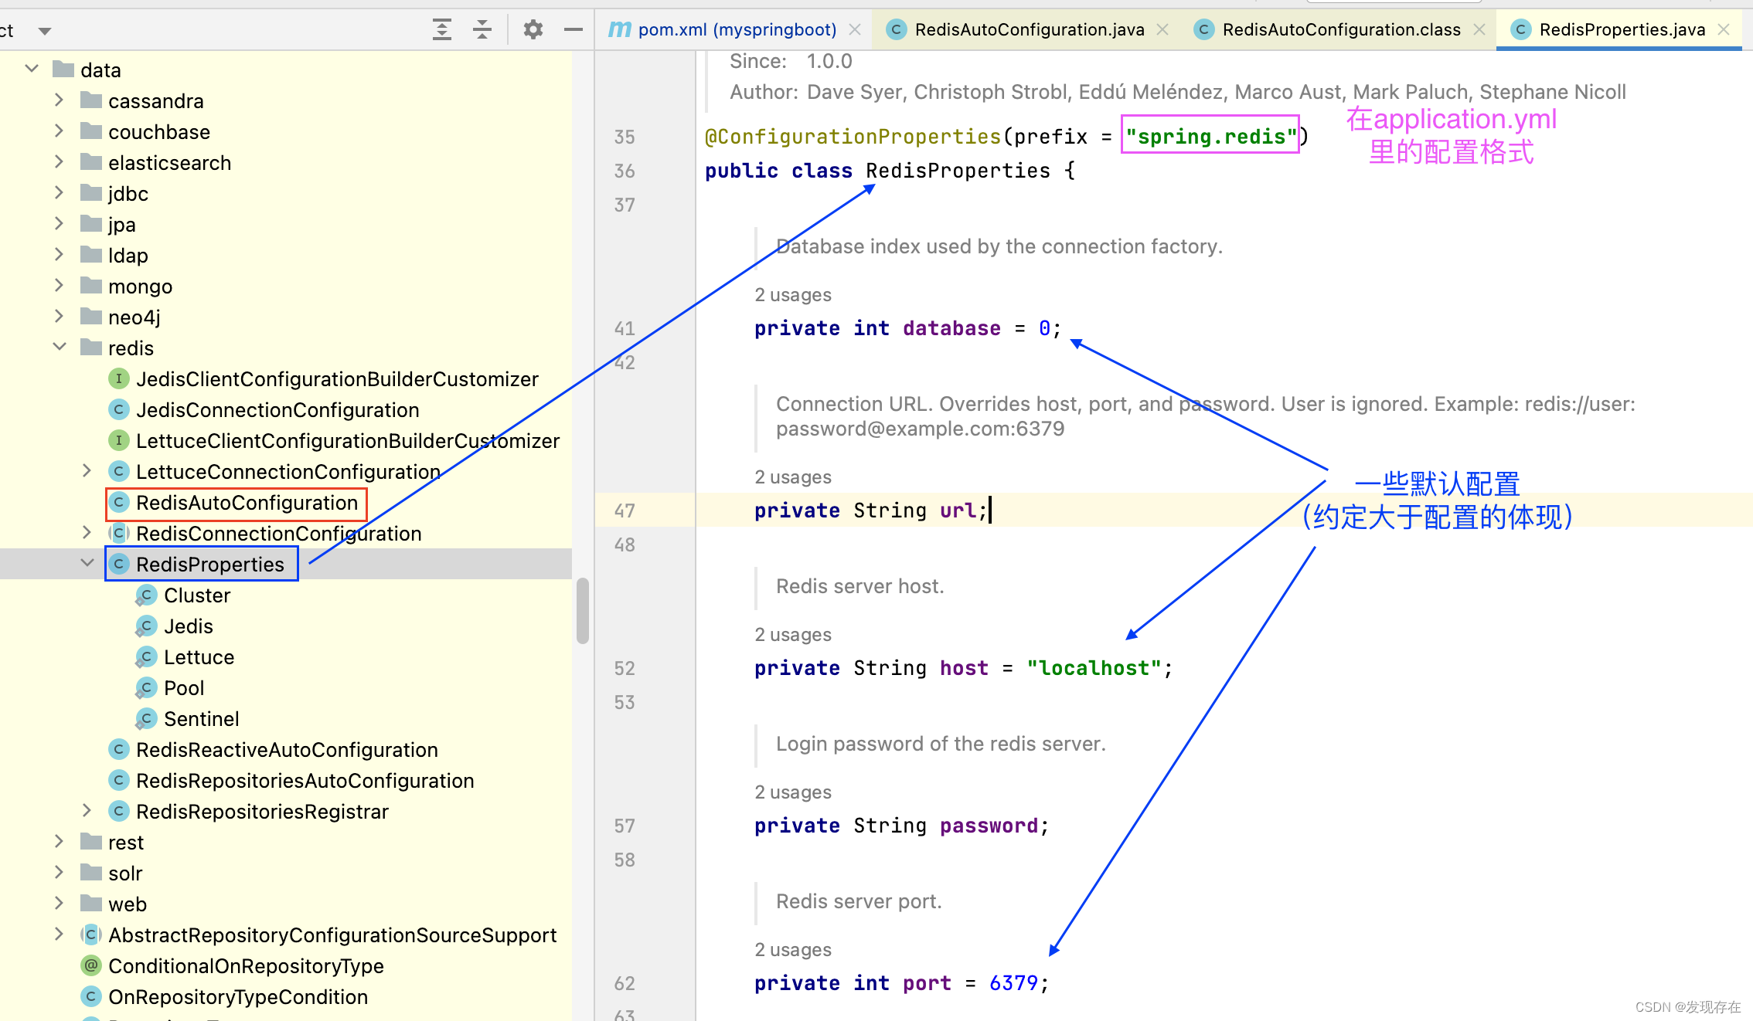The image size is (1753, 1021).
Task: Click "2 usages" hint above port field
Action: pos(793,950)
